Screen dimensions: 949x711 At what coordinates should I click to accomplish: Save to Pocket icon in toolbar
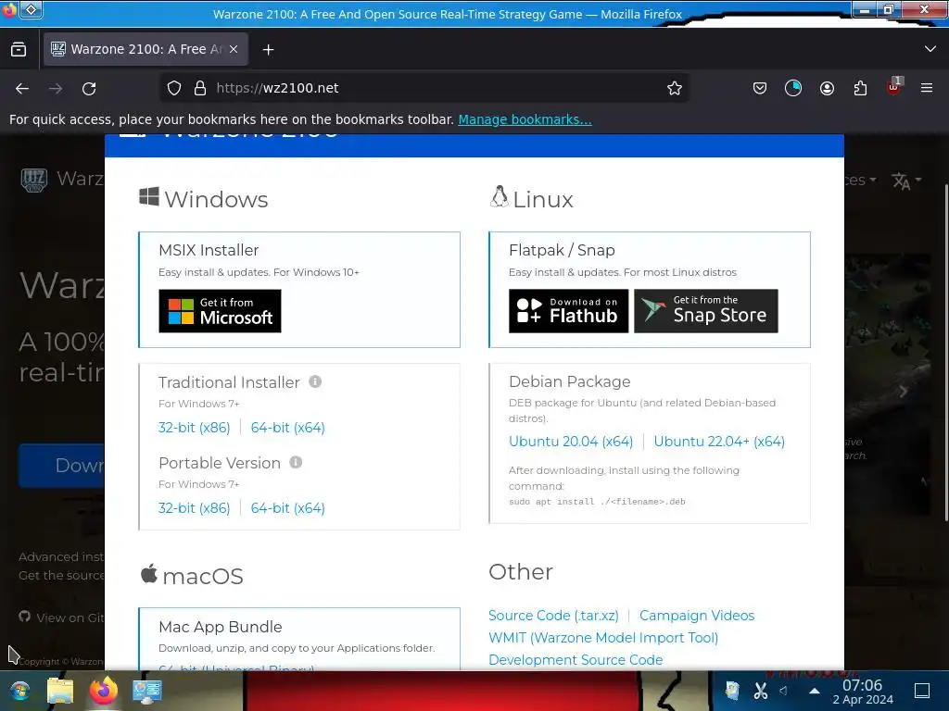[760, 88]
